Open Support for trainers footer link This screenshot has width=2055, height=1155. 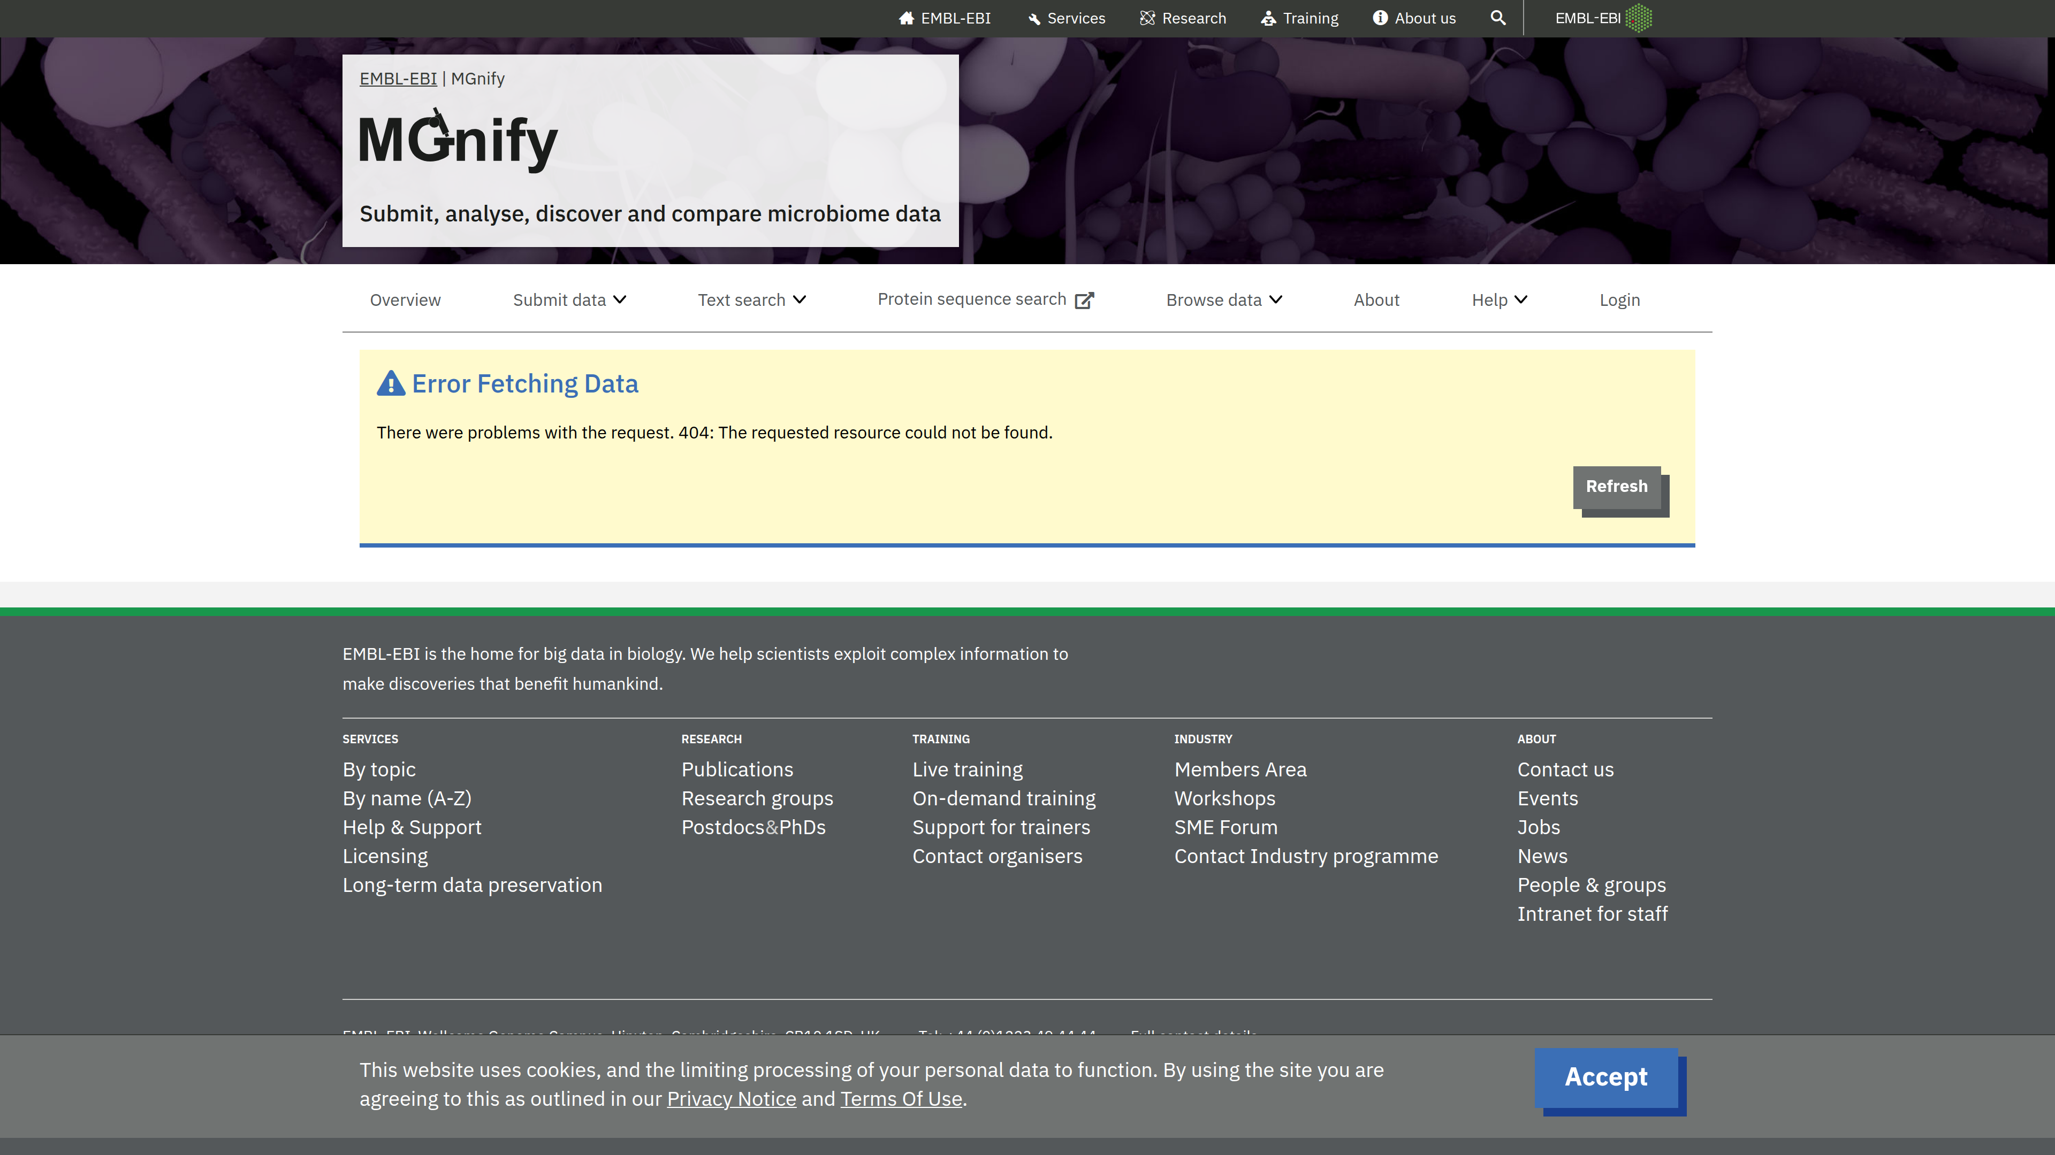[1001, 827]
